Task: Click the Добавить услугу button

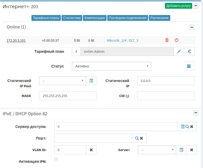Action: click(x=178, y=6)
